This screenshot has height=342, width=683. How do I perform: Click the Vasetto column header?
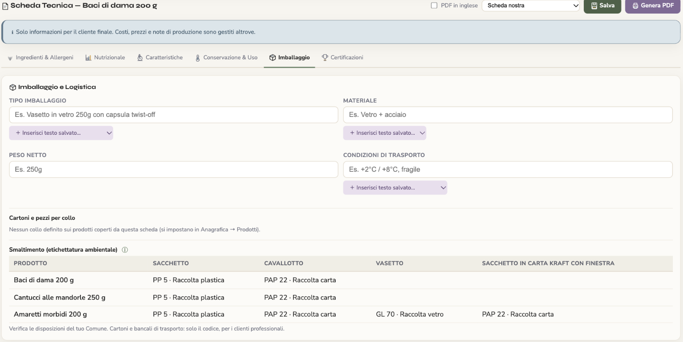coord(389,263)
